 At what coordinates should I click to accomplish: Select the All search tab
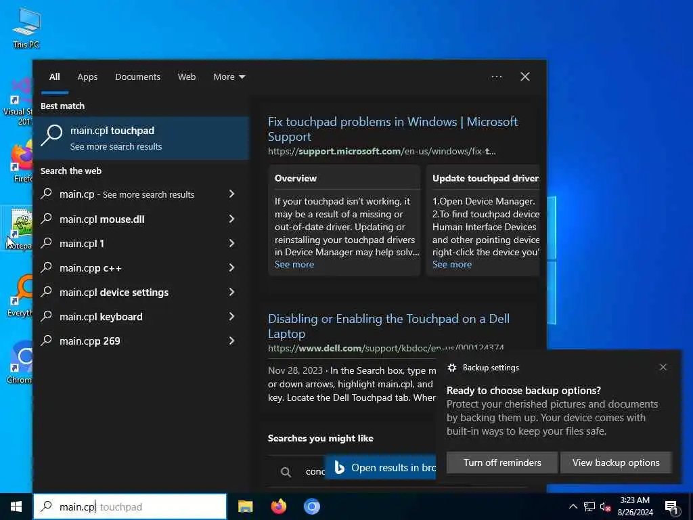point(54,77)
